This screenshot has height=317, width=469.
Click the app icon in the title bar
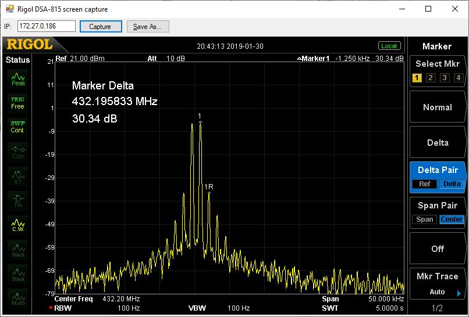(9, 9)
